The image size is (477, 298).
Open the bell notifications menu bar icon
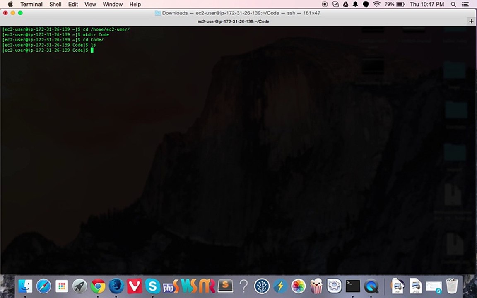[x=355, y=4]
